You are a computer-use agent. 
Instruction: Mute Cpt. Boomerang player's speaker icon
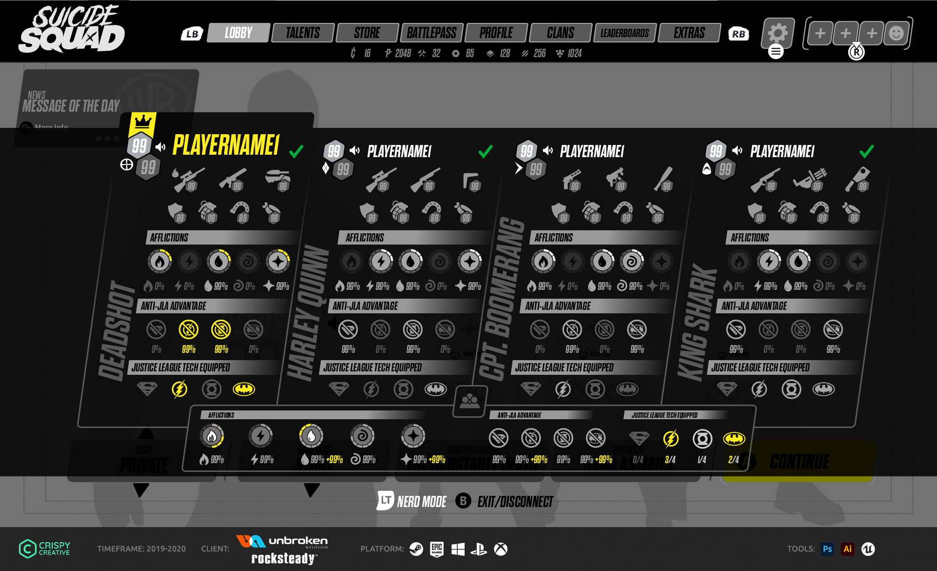[548, 150]
